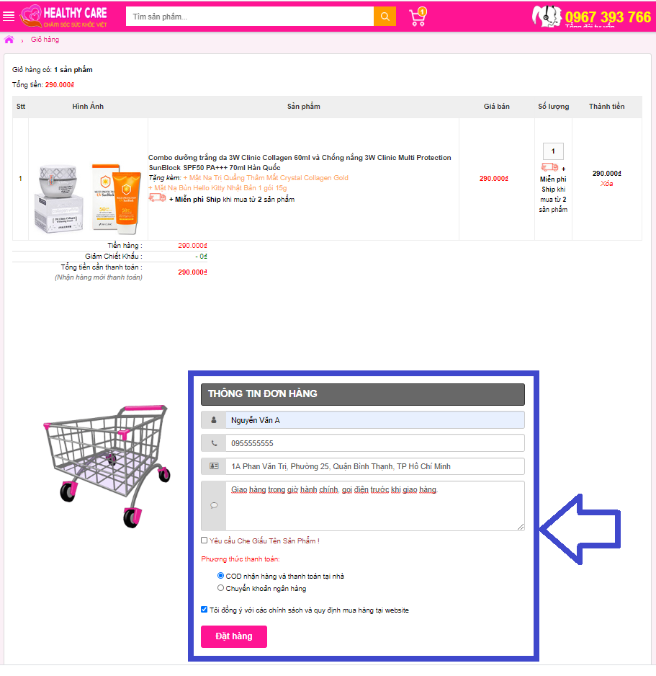The height and width of the screenshot is (676, 656).
Task: Click the Tìm sản phẩm search field
Action: (250, 17)
